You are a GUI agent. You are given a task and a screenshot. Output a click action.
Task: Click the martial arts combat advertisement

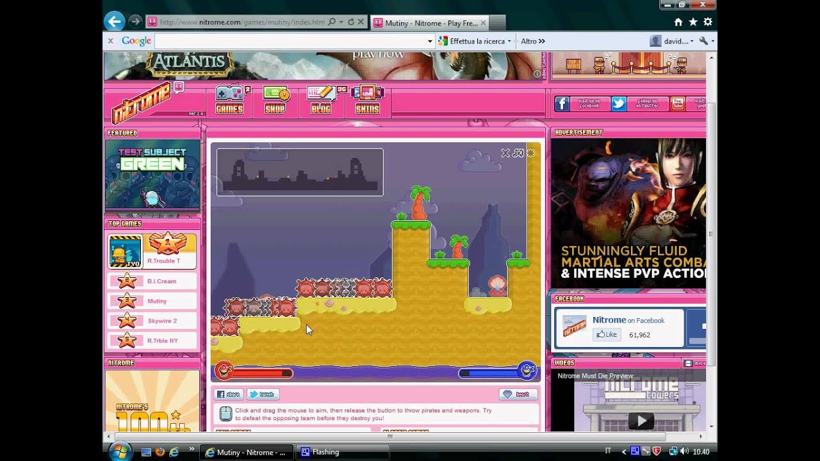click(x=628, y=213)
